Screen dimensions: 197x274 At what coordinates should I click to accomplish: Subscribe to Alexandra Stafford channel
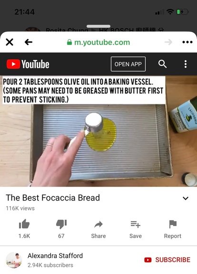(167, 260)
